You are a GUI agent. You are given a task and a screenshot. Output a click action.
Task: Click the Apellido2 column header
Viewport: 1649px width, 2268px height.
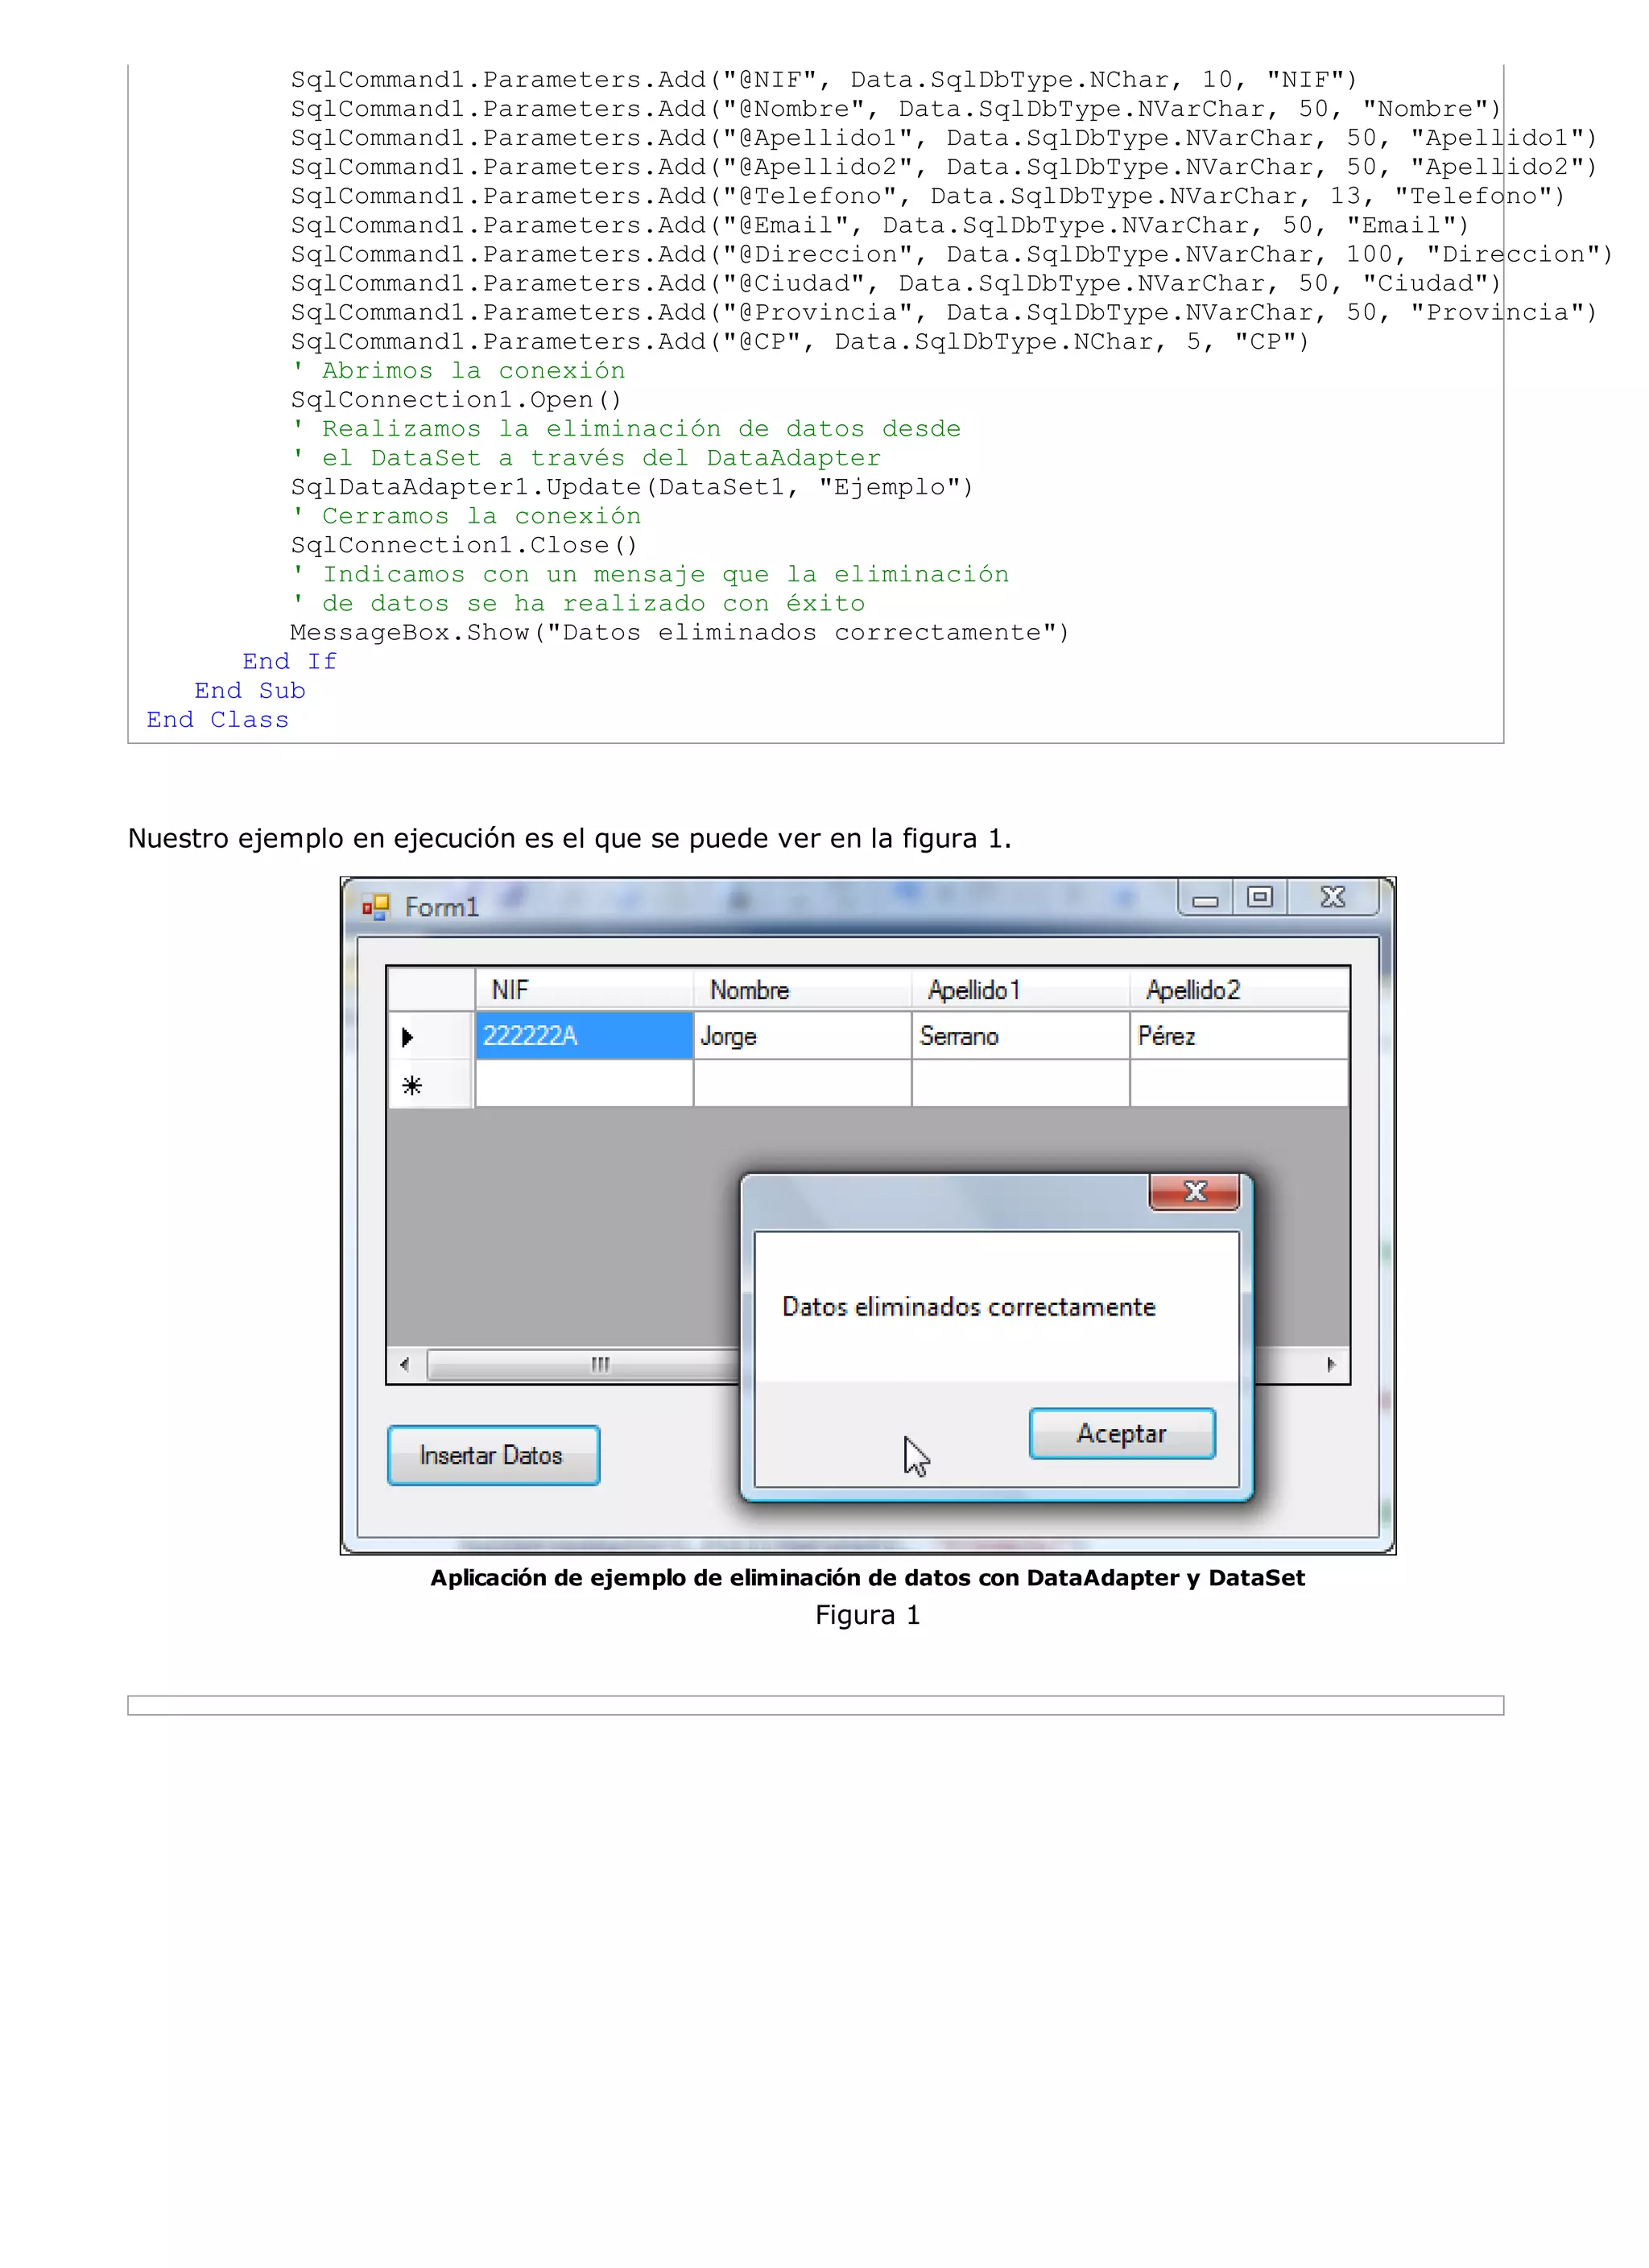click(1239, 989)
